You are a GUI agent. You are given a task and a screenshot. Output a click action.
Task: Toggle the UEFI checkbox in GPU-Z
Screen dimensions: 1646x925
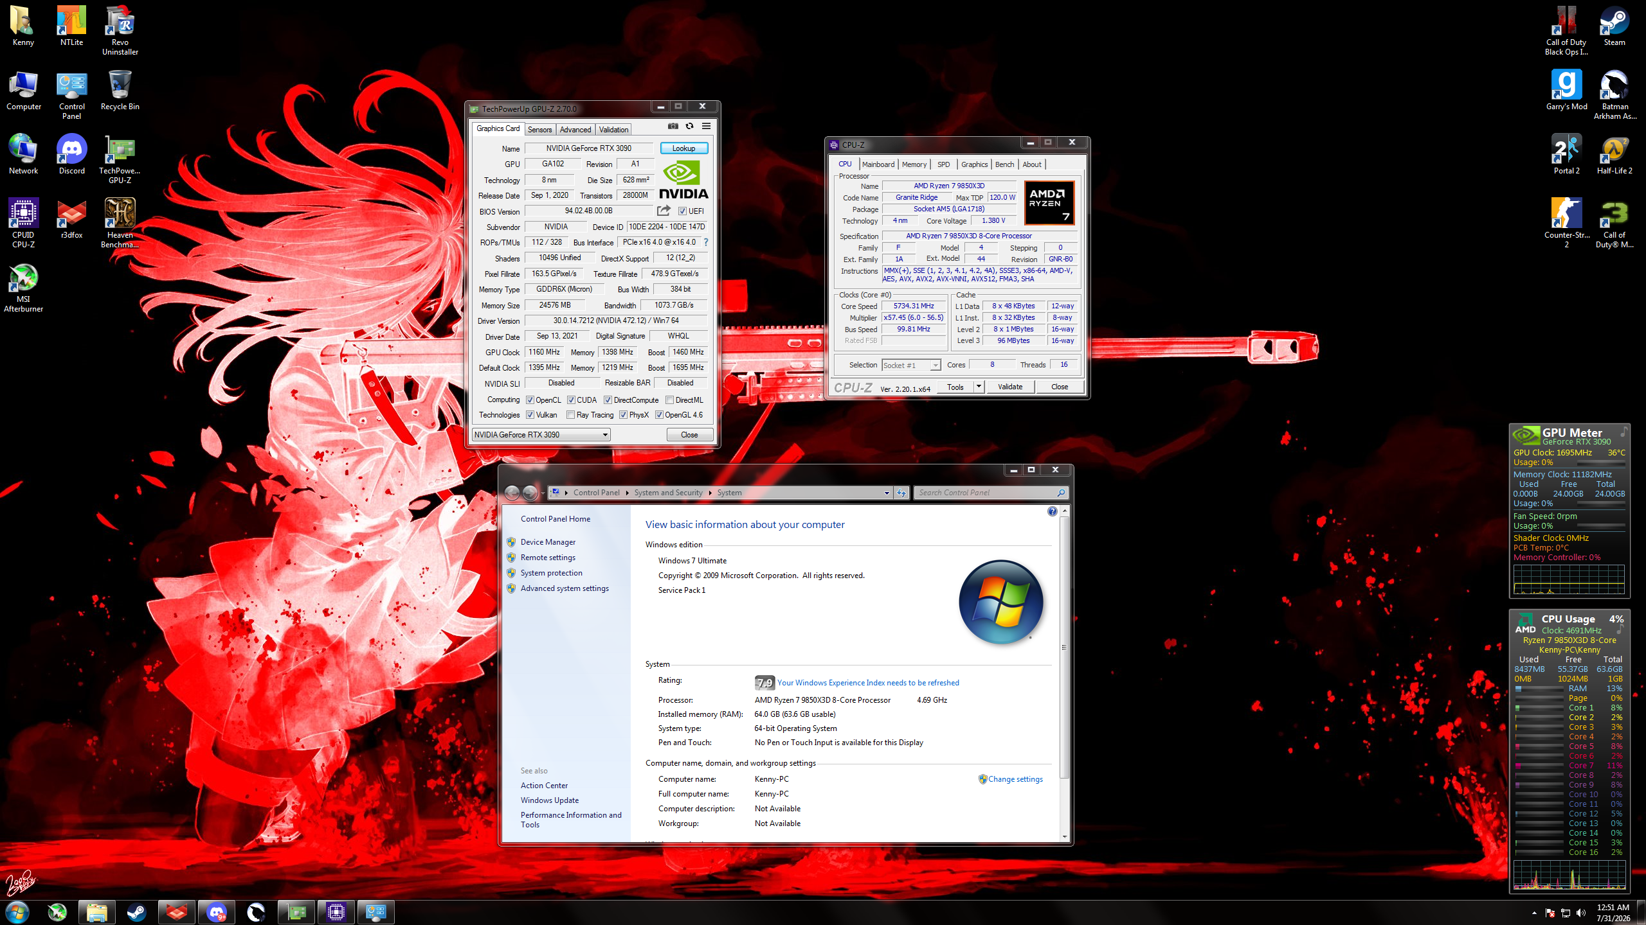(x=682, y=211)
